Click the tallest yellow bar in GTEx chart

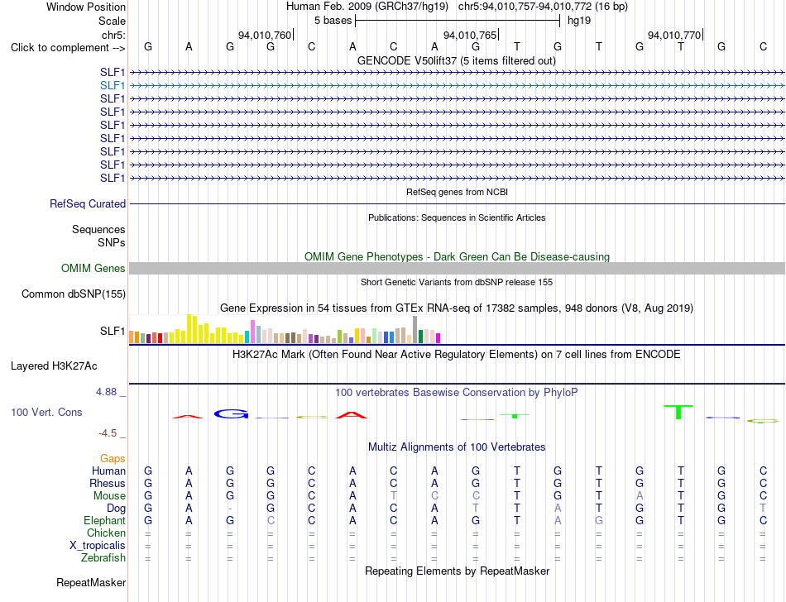pyautogui.click(x=189, y=328)
